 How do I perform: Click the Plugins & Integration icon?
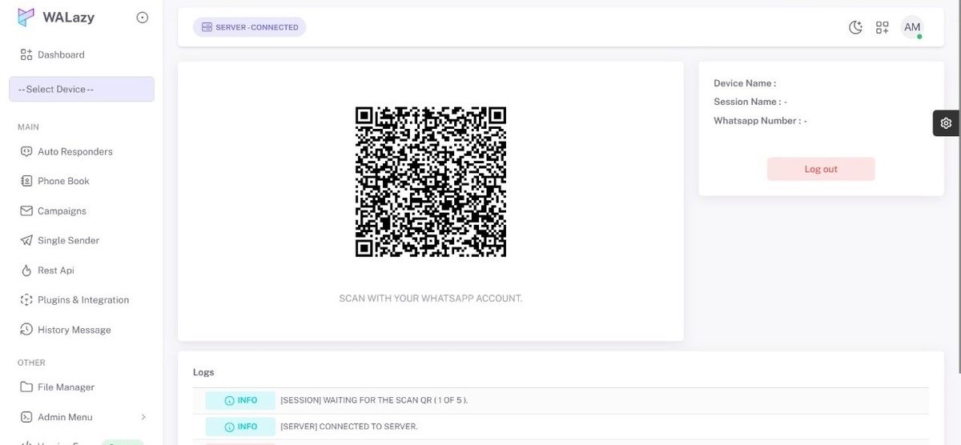pyautogui.click(x=26, y=300)
